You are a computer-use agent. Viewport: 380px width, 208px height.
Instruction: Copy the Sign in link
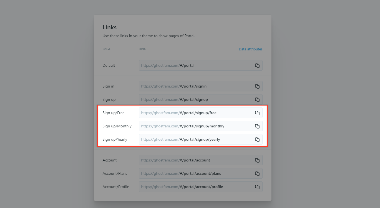[x=257, y=86]
